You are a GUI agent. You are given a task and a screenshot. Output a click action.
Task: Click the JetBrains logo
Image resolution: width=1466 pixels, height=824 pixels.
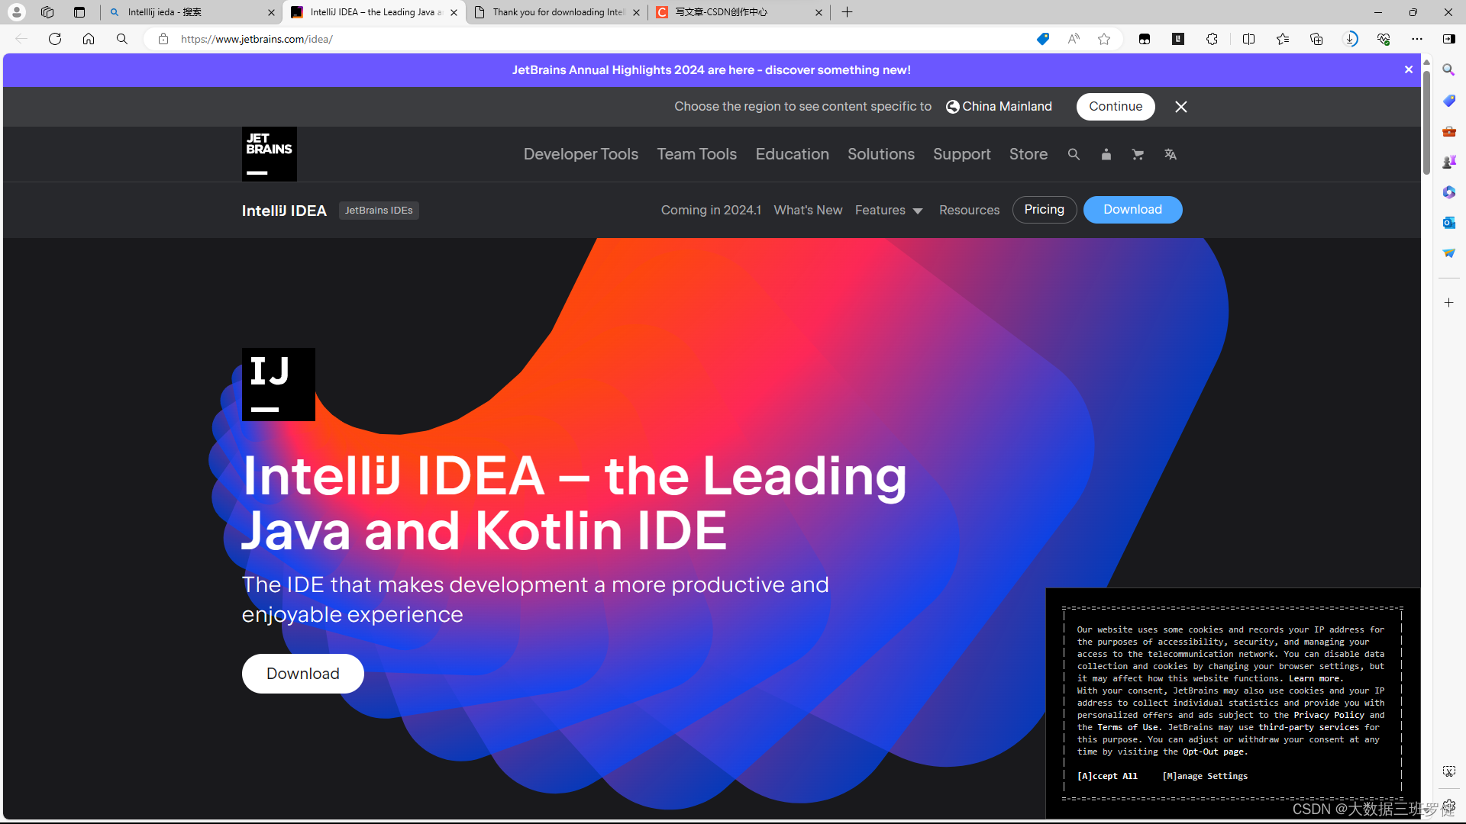tap(269, 153)
